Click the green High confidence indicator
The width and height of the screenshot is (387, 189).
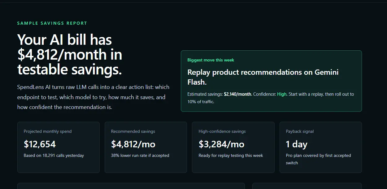coord(282,94)
